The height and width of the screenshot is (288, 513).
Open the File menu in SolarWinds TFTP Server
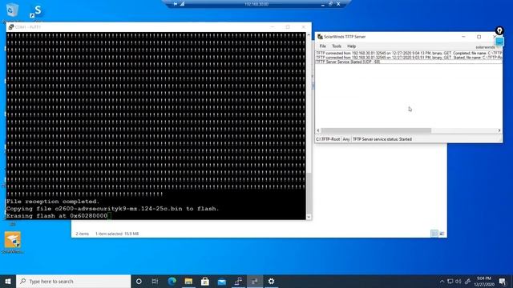click(322, 46)
